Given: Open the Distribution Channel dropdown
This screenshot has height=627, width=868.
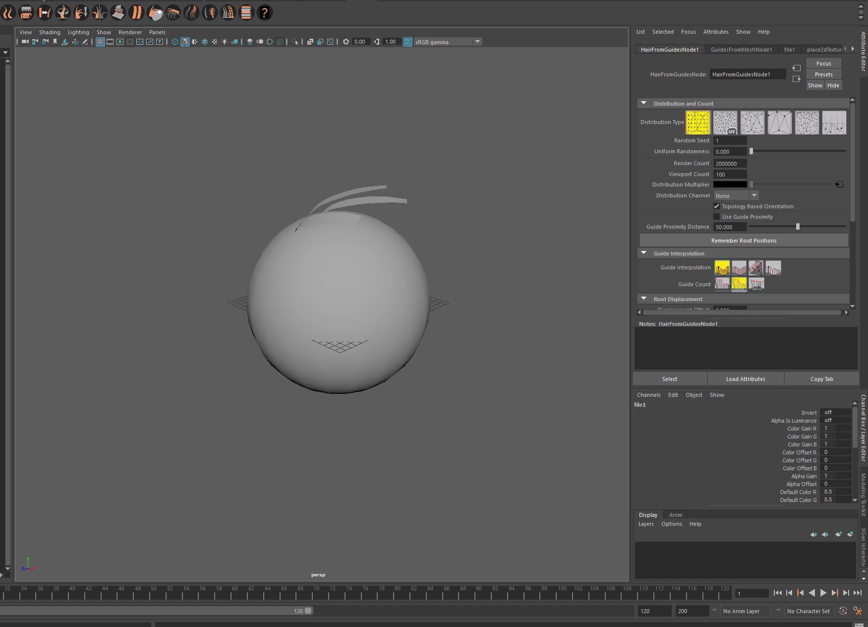Looking at the screenshot, I should (x=736, y=195).
